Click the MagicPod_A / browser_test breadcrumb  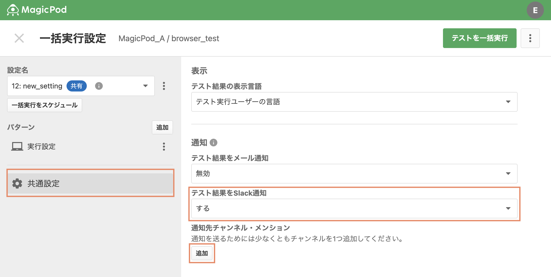(169, 38)
